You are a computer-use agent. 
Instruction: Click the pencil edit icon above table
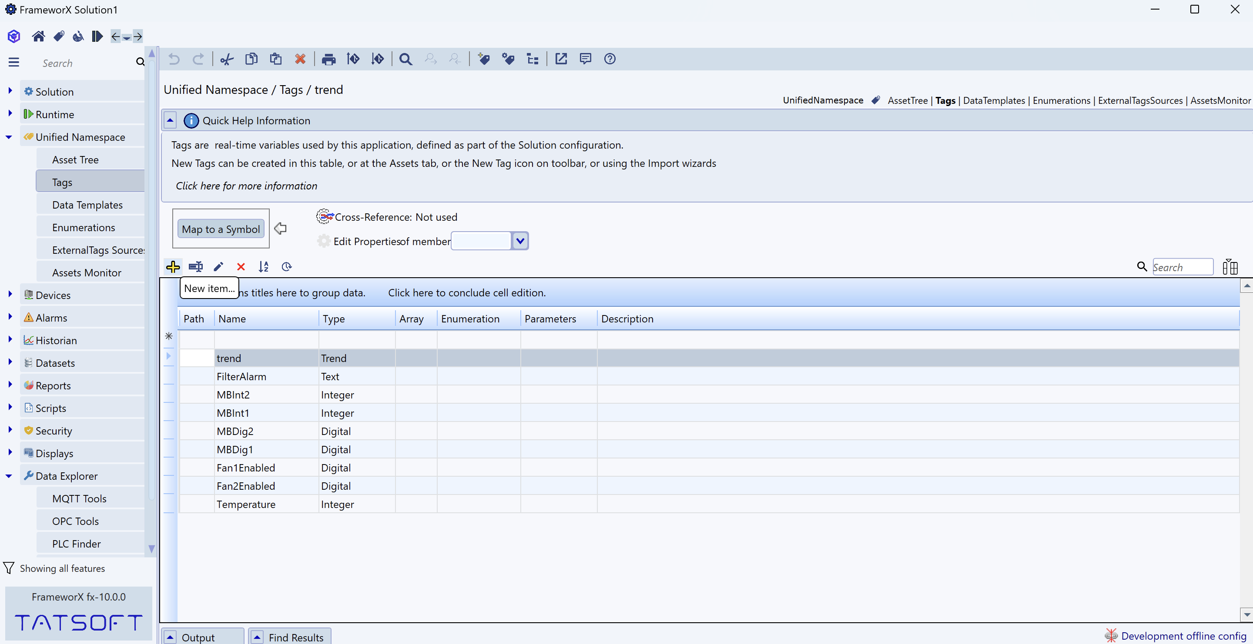pos(218,267)
